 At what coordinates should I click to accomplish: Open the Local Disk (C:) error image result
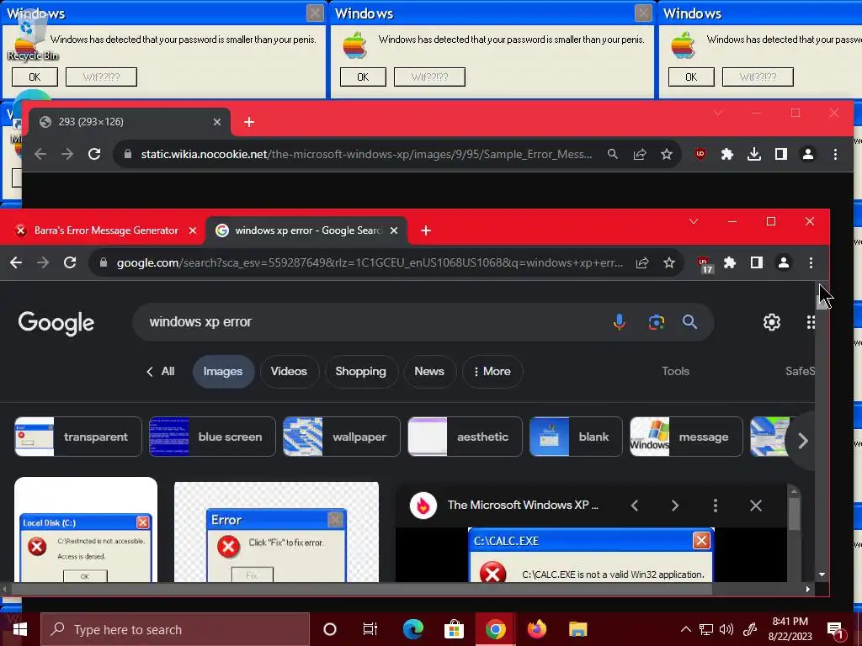pos(86,530)
